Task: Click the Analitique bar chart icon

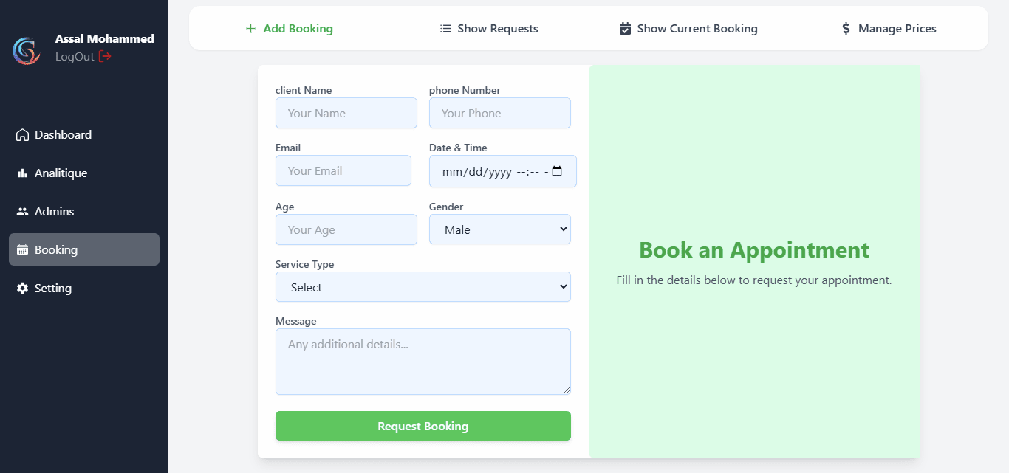Action: click(x=22, y=173)
